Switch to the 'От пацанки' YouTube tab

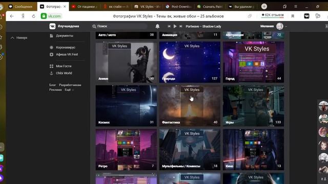85,7
